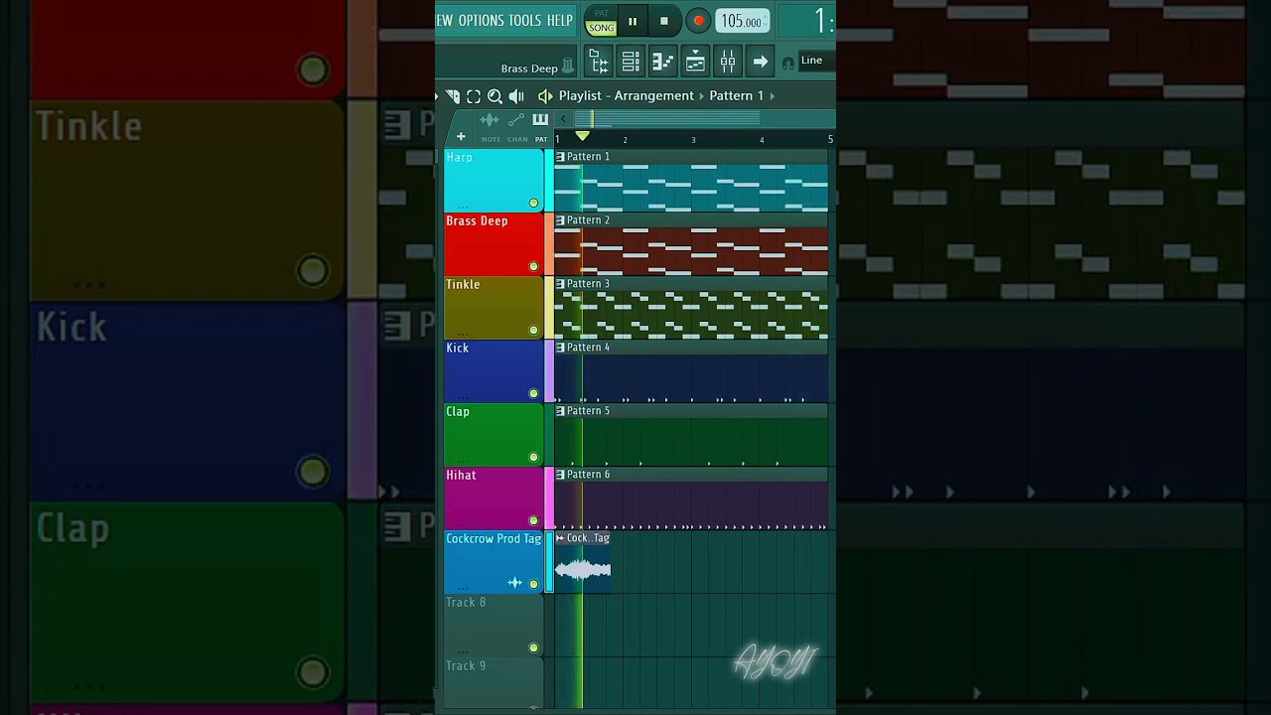Image resolution: width=1271 pixels, height=715 pixels.
Task: Open the OPTIONS menu
Action: point(482,21)
